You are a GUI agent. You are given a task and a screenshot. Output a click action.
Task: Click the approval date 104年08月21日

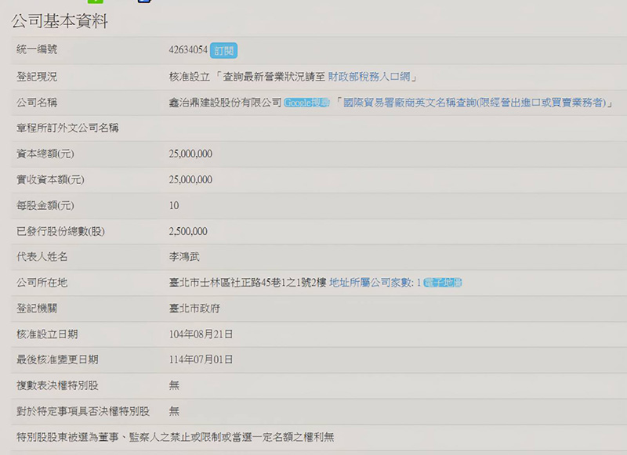201,334
